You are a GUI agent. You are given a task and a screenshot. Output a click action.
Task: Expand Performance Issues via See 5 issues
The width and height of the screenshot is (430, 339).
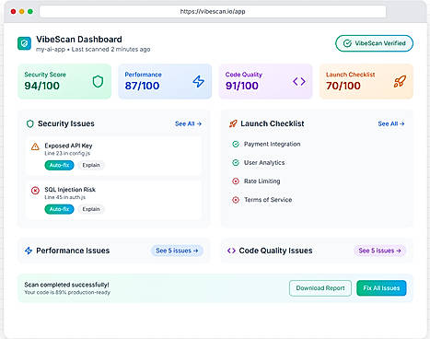pos(177,251)
